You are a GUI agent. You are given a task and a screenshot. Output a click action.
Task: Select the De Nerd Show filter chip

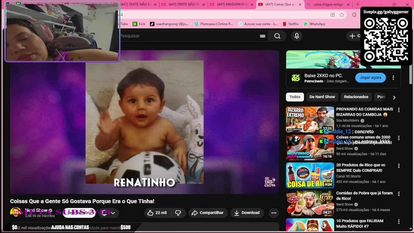(x=322, y=97)
